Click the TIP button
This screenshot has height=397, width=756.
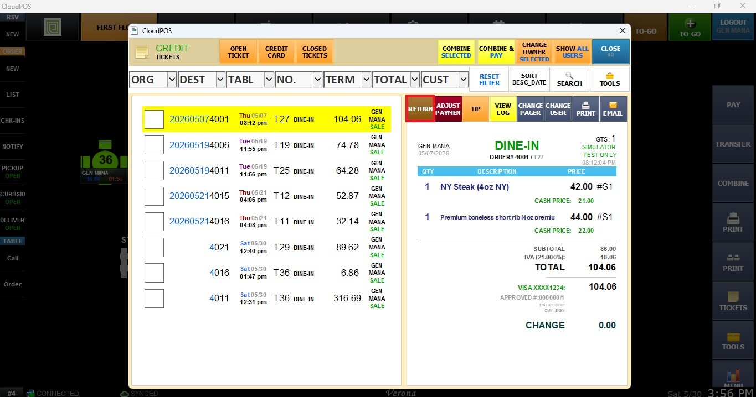475,109
